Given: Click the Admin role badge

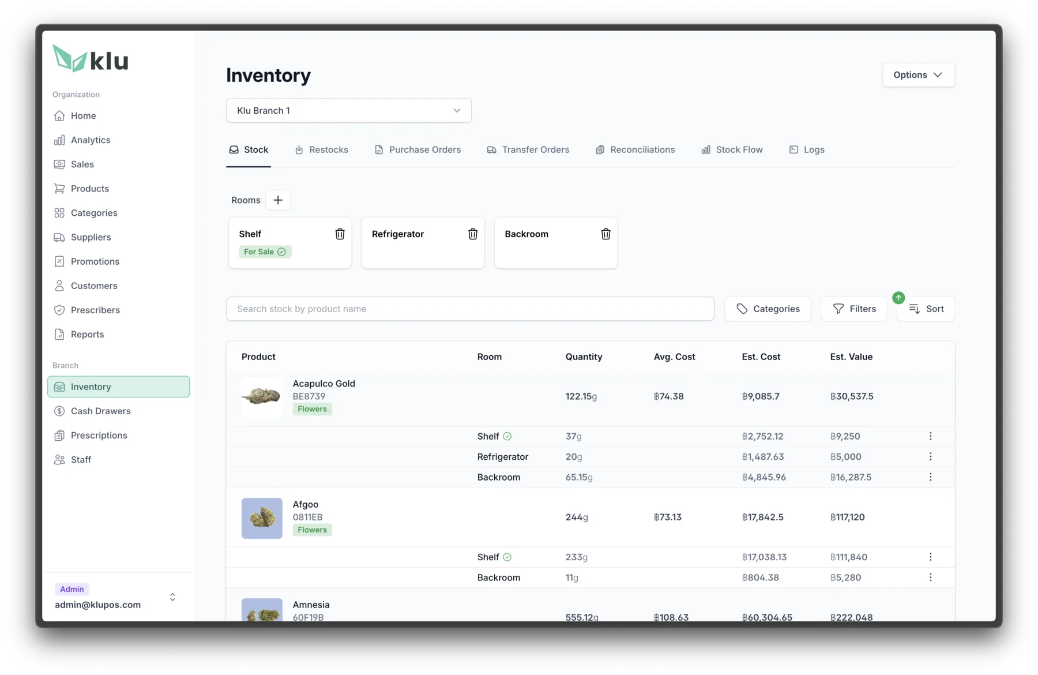Looking at the screenshot, I should click(x=72, y=589).
